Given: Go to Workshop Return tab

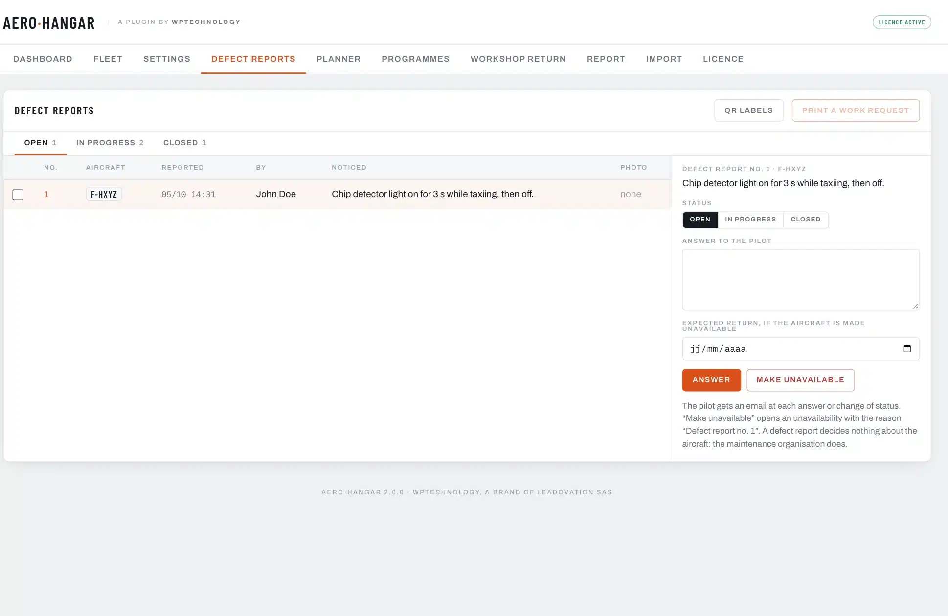Looking at the screenshot, I should [x=518, y=59].
